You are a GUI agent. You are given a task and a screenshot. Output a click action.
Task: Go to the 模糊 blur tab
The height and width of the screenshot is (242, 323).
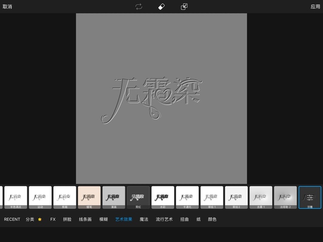[103, 220]
